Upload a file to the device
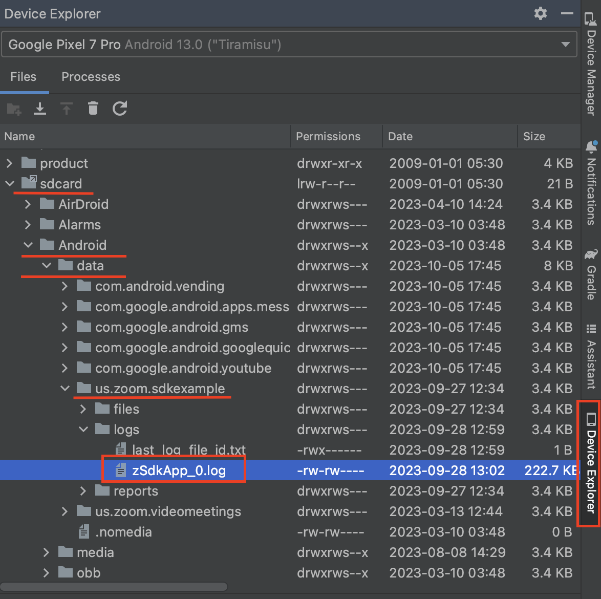Viewport: 601px width, 599px height. click(x=67, y=109)
